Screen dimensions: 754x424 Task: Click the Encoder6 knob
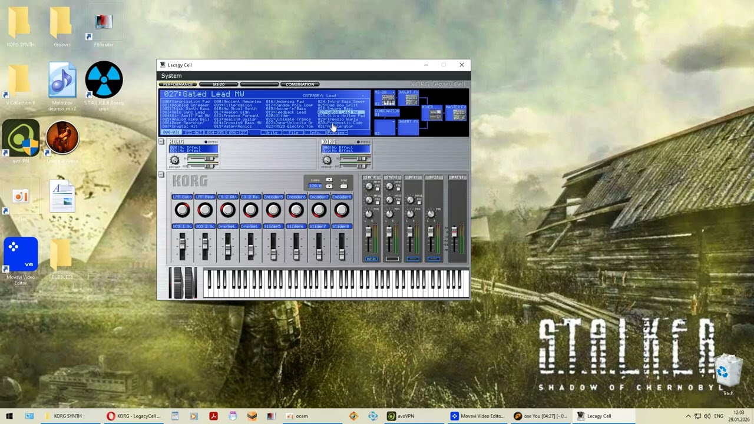coord(296,210)
